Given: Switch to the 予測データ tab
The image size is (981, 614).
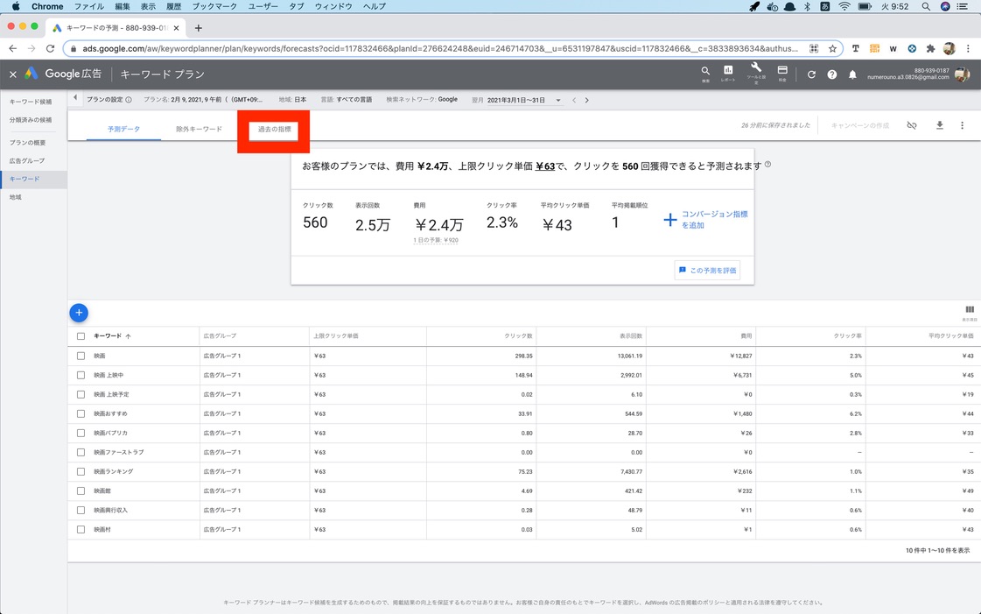Looking at the screenshot, I should [124, 129].
